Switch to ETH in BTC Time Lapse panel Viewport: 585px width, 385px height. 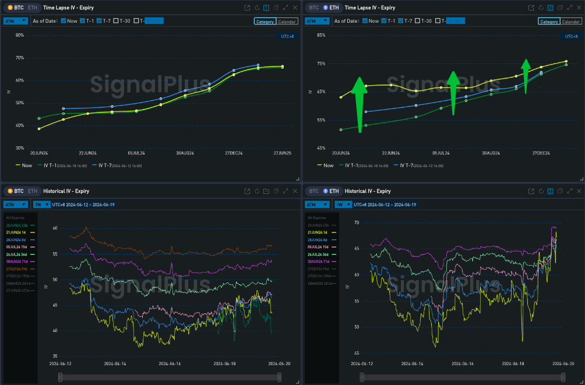pos(32,8)
